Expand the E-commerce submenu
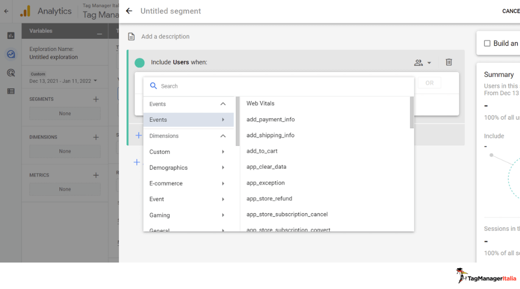Image resolution: width=520 pixels, height=289 pixels. [x=188, y=183]
